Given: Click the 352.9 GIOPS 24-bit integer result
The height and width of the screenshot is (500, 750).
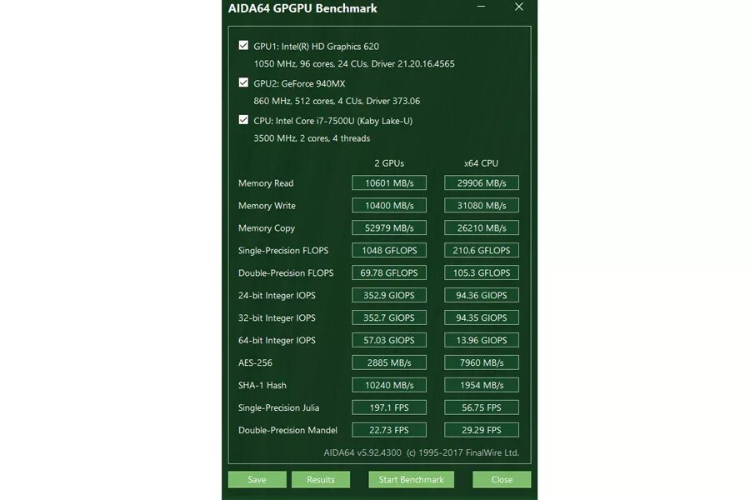Looking at the screenshot, I should coord(389,295).
